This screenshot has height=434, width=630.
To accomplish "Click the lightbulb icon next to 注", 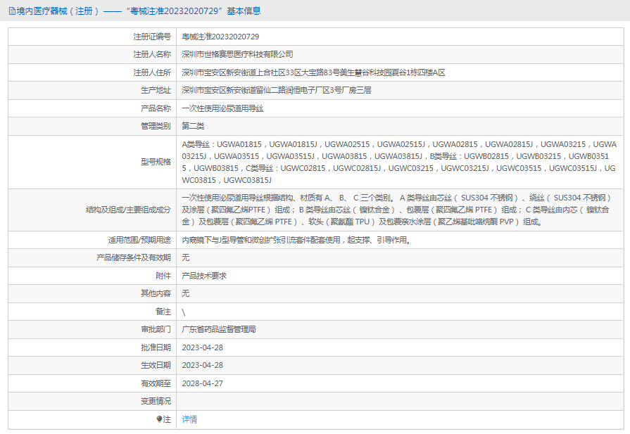I will [159, 419].
